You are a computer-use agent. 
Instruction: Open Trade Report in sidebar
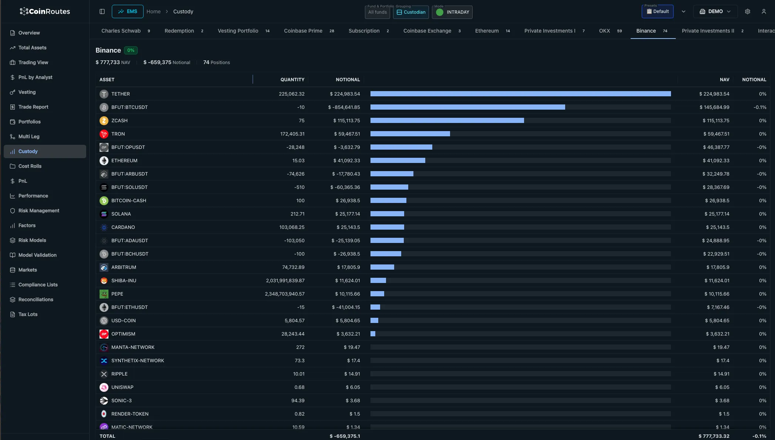(45, 107)
